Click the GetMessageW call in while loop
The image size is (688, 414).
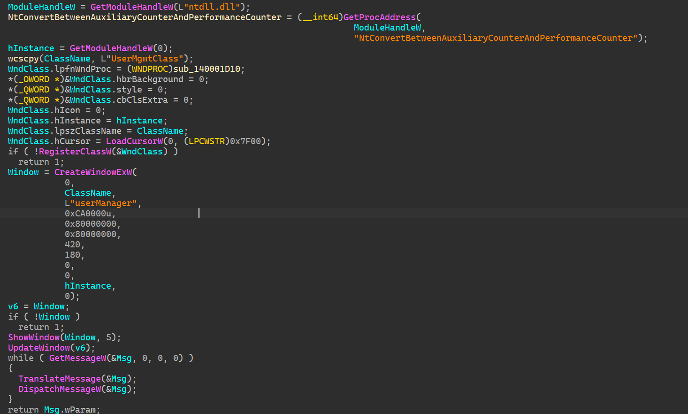click(x=77, y=358)
